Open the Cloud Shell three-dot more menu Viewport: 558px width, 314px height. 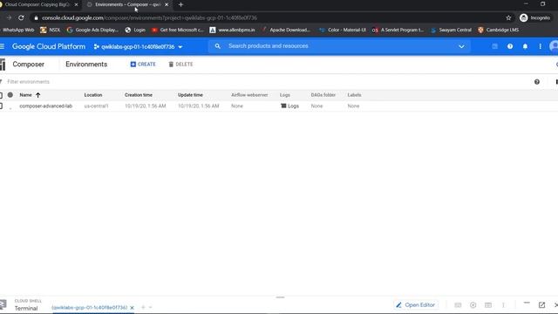pyautogui.click(x=503, y=305)
